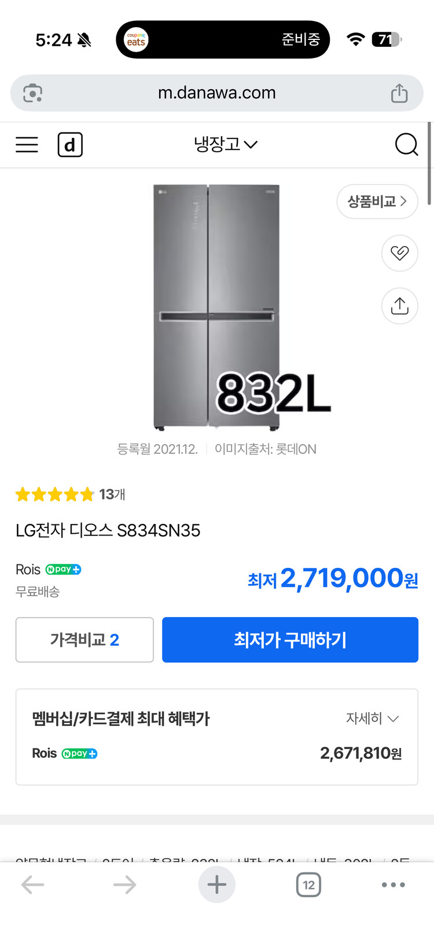The height and width of the screenshot is (943, 434).
Task: Tap the refrigerator product image
Action: click(x=216, y=307)
